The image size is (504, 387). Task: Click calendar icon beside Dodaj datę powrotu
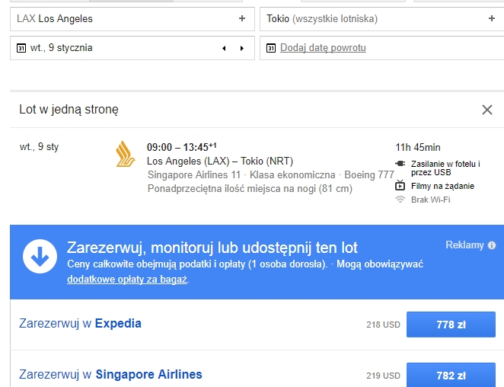pos(271,48)
